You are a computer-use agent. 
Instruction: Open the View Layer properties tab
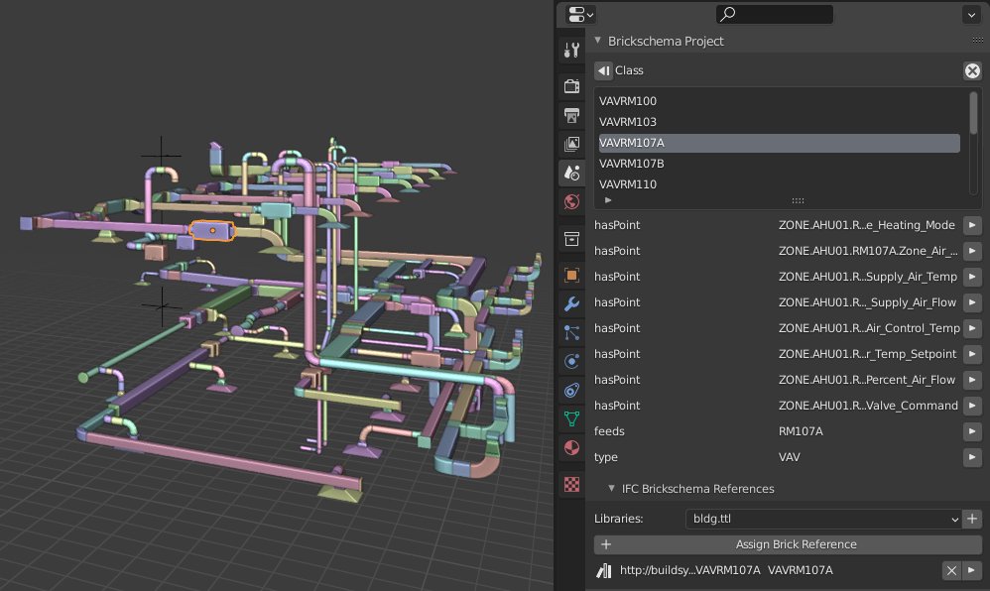[x=571, y=144]
